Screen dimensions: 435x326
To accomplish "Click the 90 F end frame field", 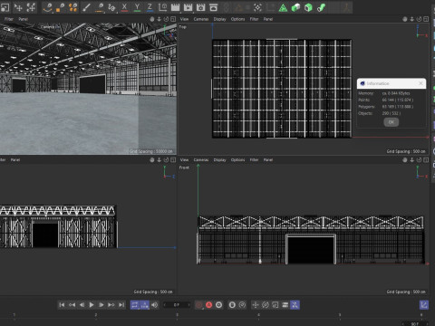I will pos(415,323).
